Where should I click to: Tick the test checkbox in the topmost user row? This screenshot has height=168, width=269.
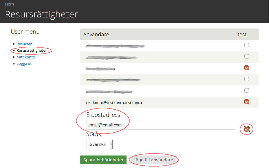click(x=247, y=45)
